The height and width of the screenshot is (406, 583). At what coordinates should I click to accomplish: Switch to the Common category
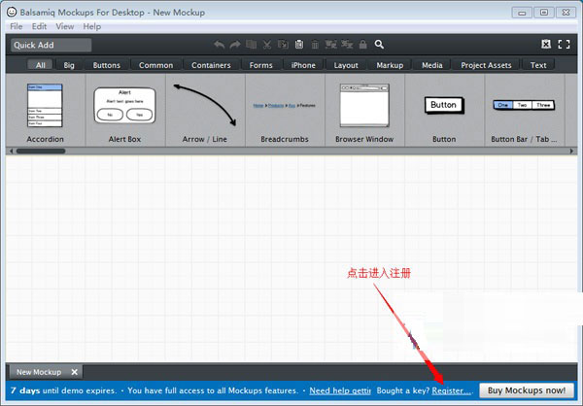coord(155,65)
